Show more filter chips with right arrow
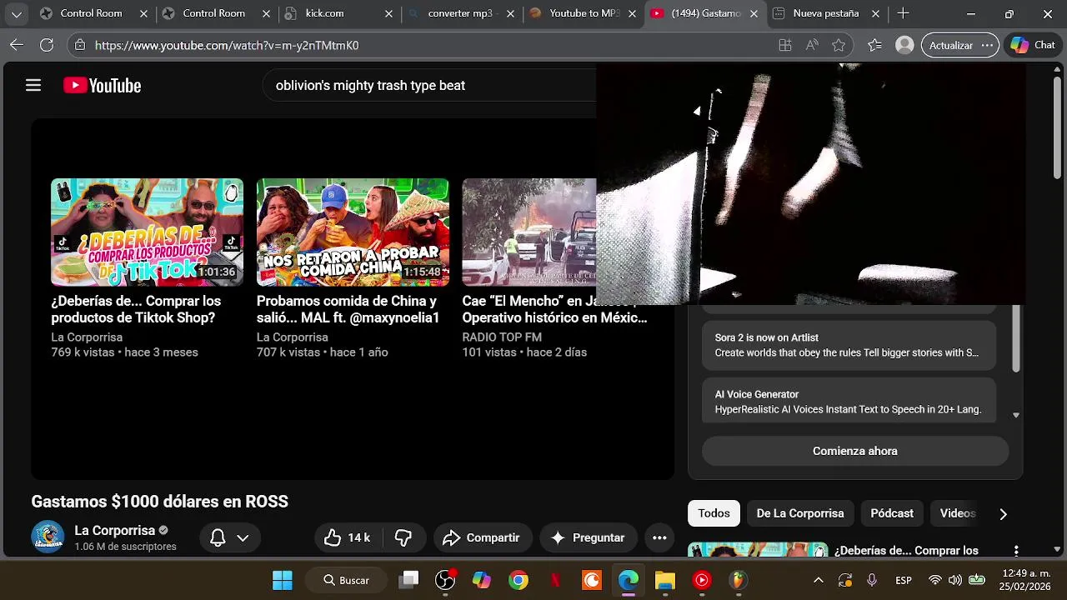 click(1003, 514)
